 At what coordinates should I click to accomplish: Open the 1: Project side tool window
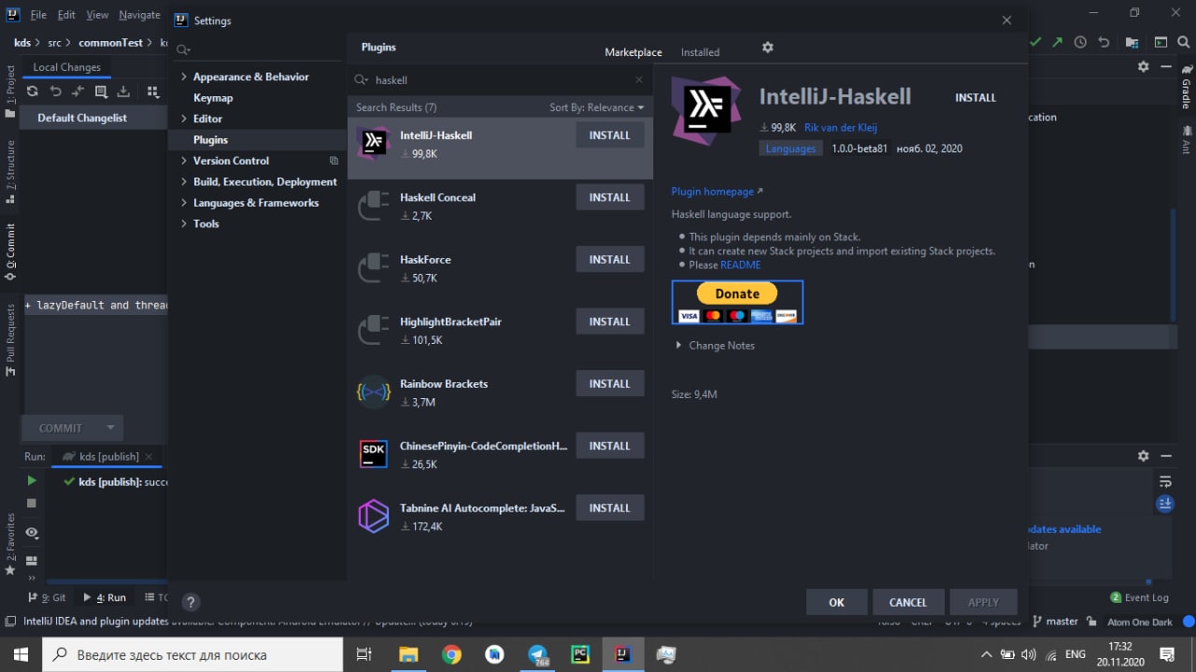pyautogui.click(x=10, y=92)
